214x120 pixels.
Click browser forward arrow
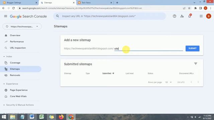pyautogui.click(x=8, y=8)
